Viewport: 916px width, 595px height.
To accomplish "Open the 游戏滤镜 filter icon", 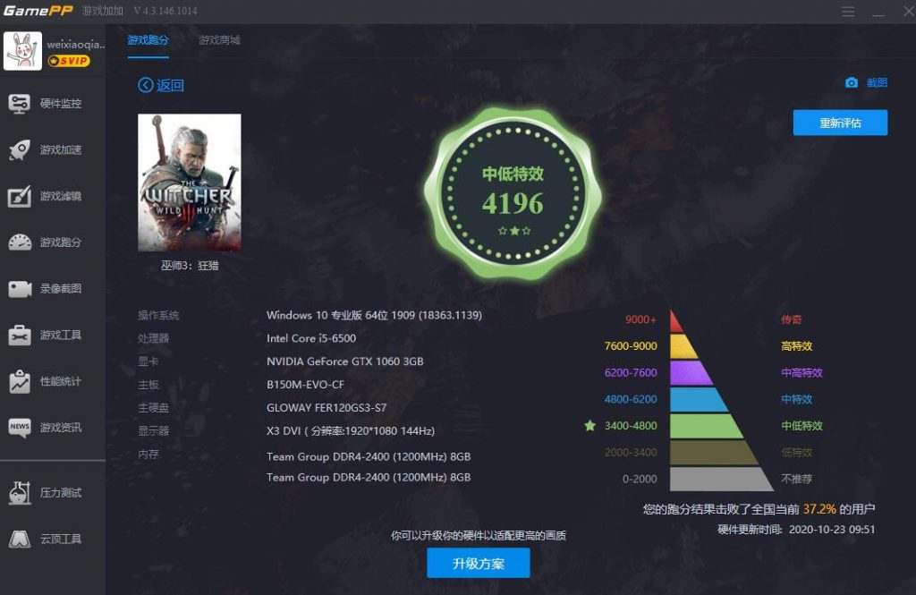I will [20, 196].
